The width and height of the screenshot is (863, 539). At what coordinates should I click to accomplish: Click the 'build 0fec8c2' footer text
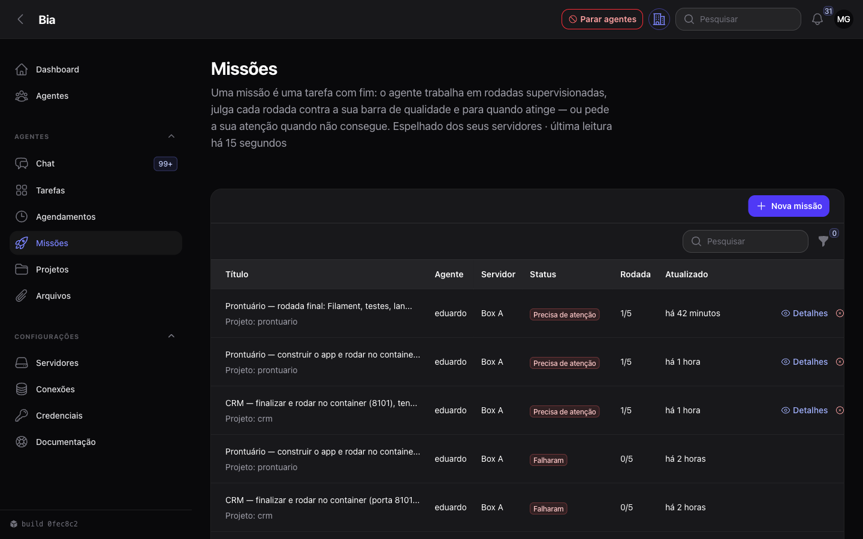point(50,524)
